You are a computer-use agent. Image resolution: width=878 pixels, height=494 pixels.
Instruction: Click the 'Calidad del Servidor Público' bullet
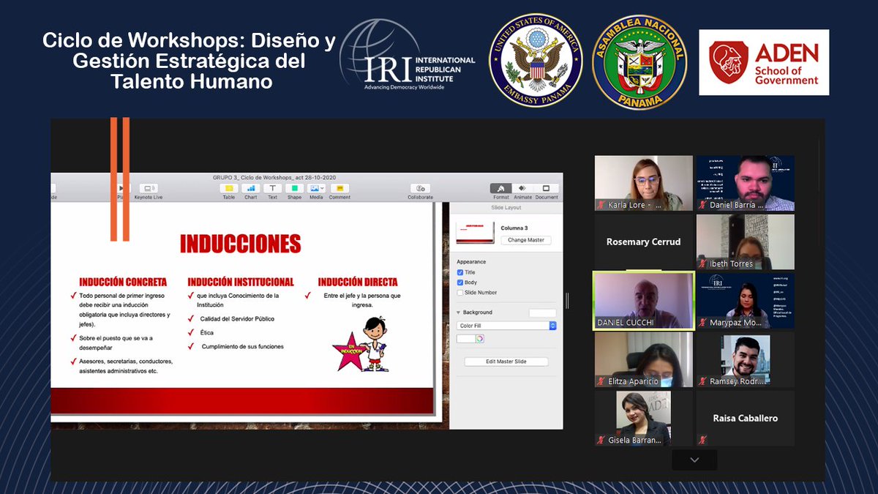[237, 319]
